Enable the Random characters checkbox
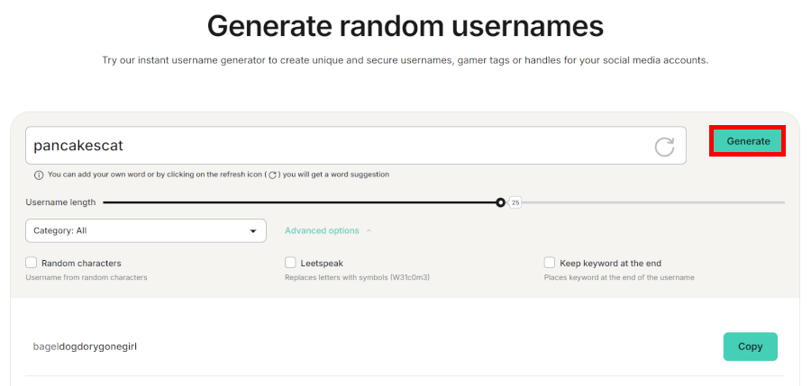Screen dimensions: 811x386 32,263
